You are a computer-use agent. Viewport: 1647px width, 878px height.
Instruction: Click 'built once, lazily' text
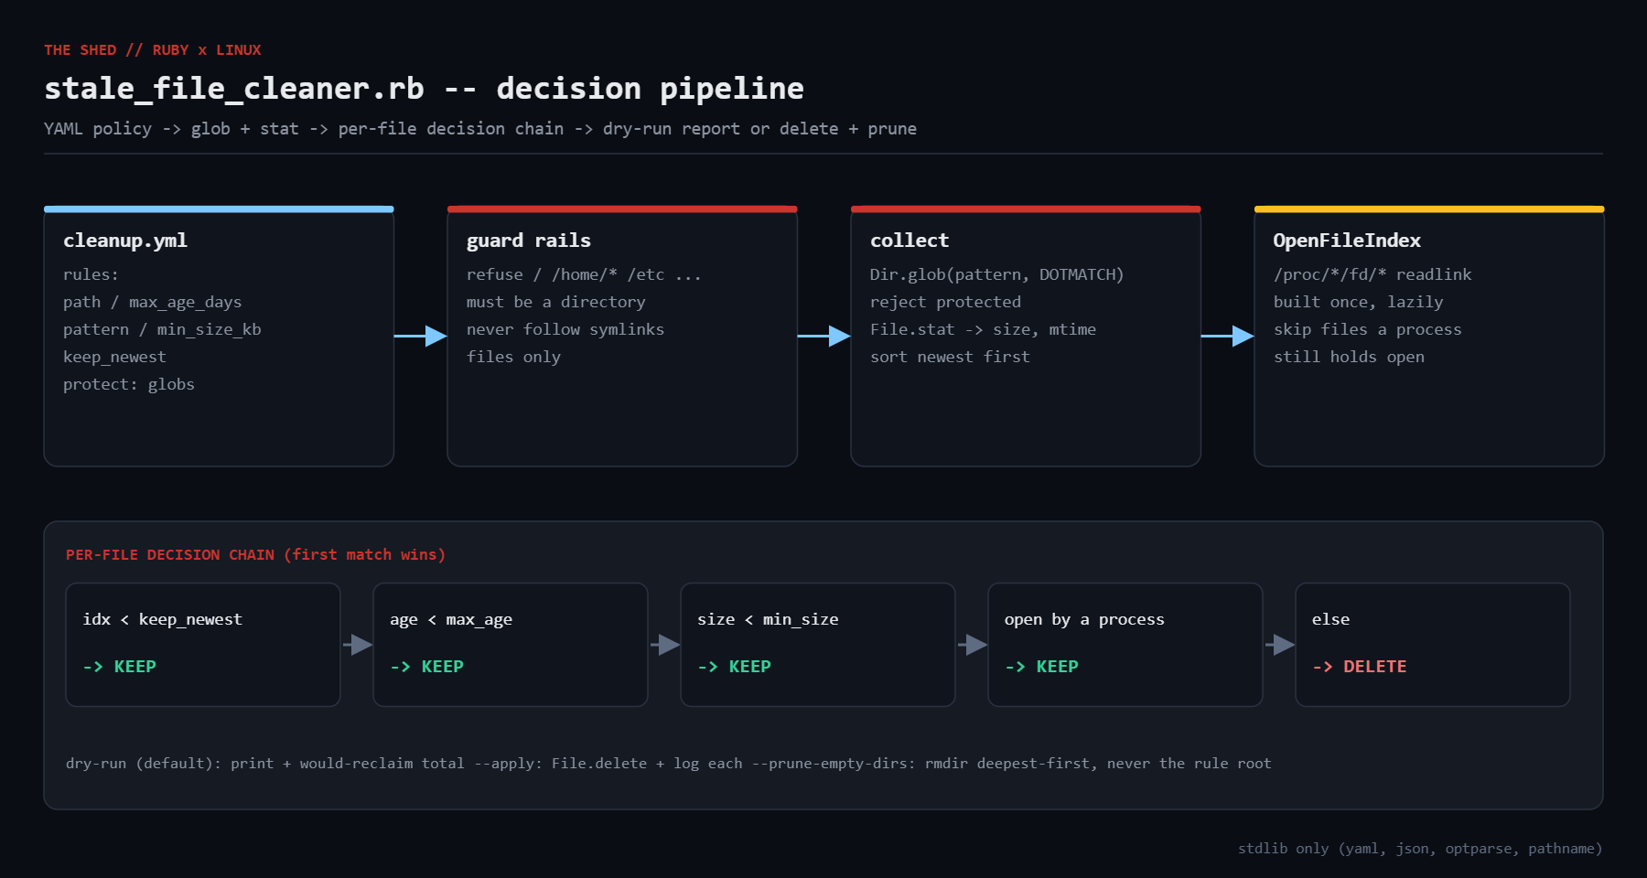pyautogui.click(x=1359, y=302)
